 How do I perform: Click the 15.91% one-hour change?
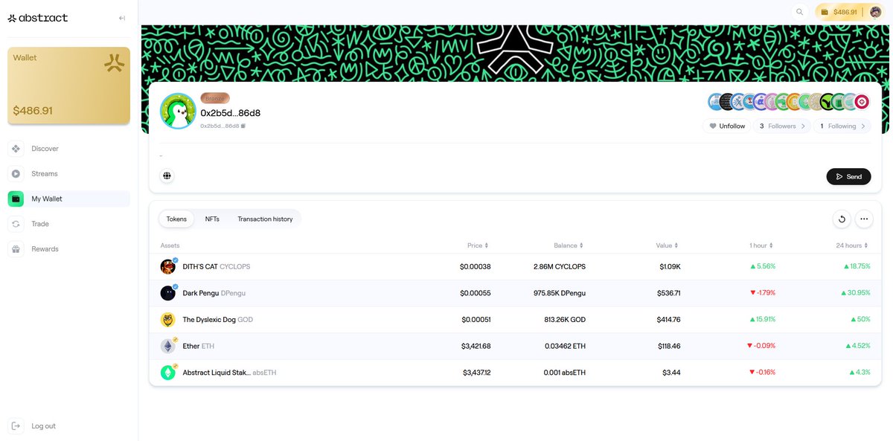click(x=763, y=320)
